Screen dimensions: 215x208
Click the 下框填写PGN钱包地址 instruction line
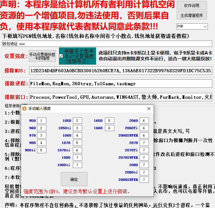[95, 36]
